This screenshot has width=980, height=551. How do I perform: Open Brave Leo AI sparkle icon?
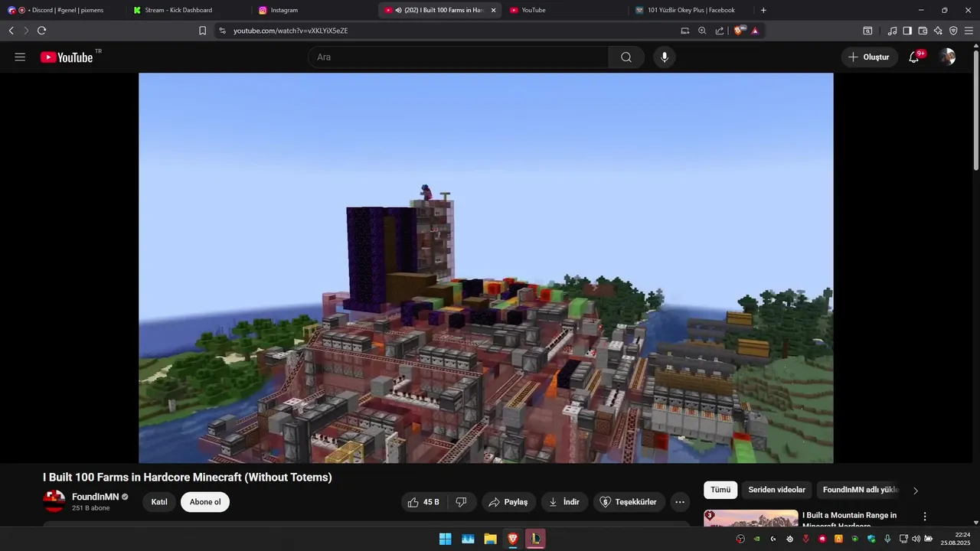pos(938,31)
